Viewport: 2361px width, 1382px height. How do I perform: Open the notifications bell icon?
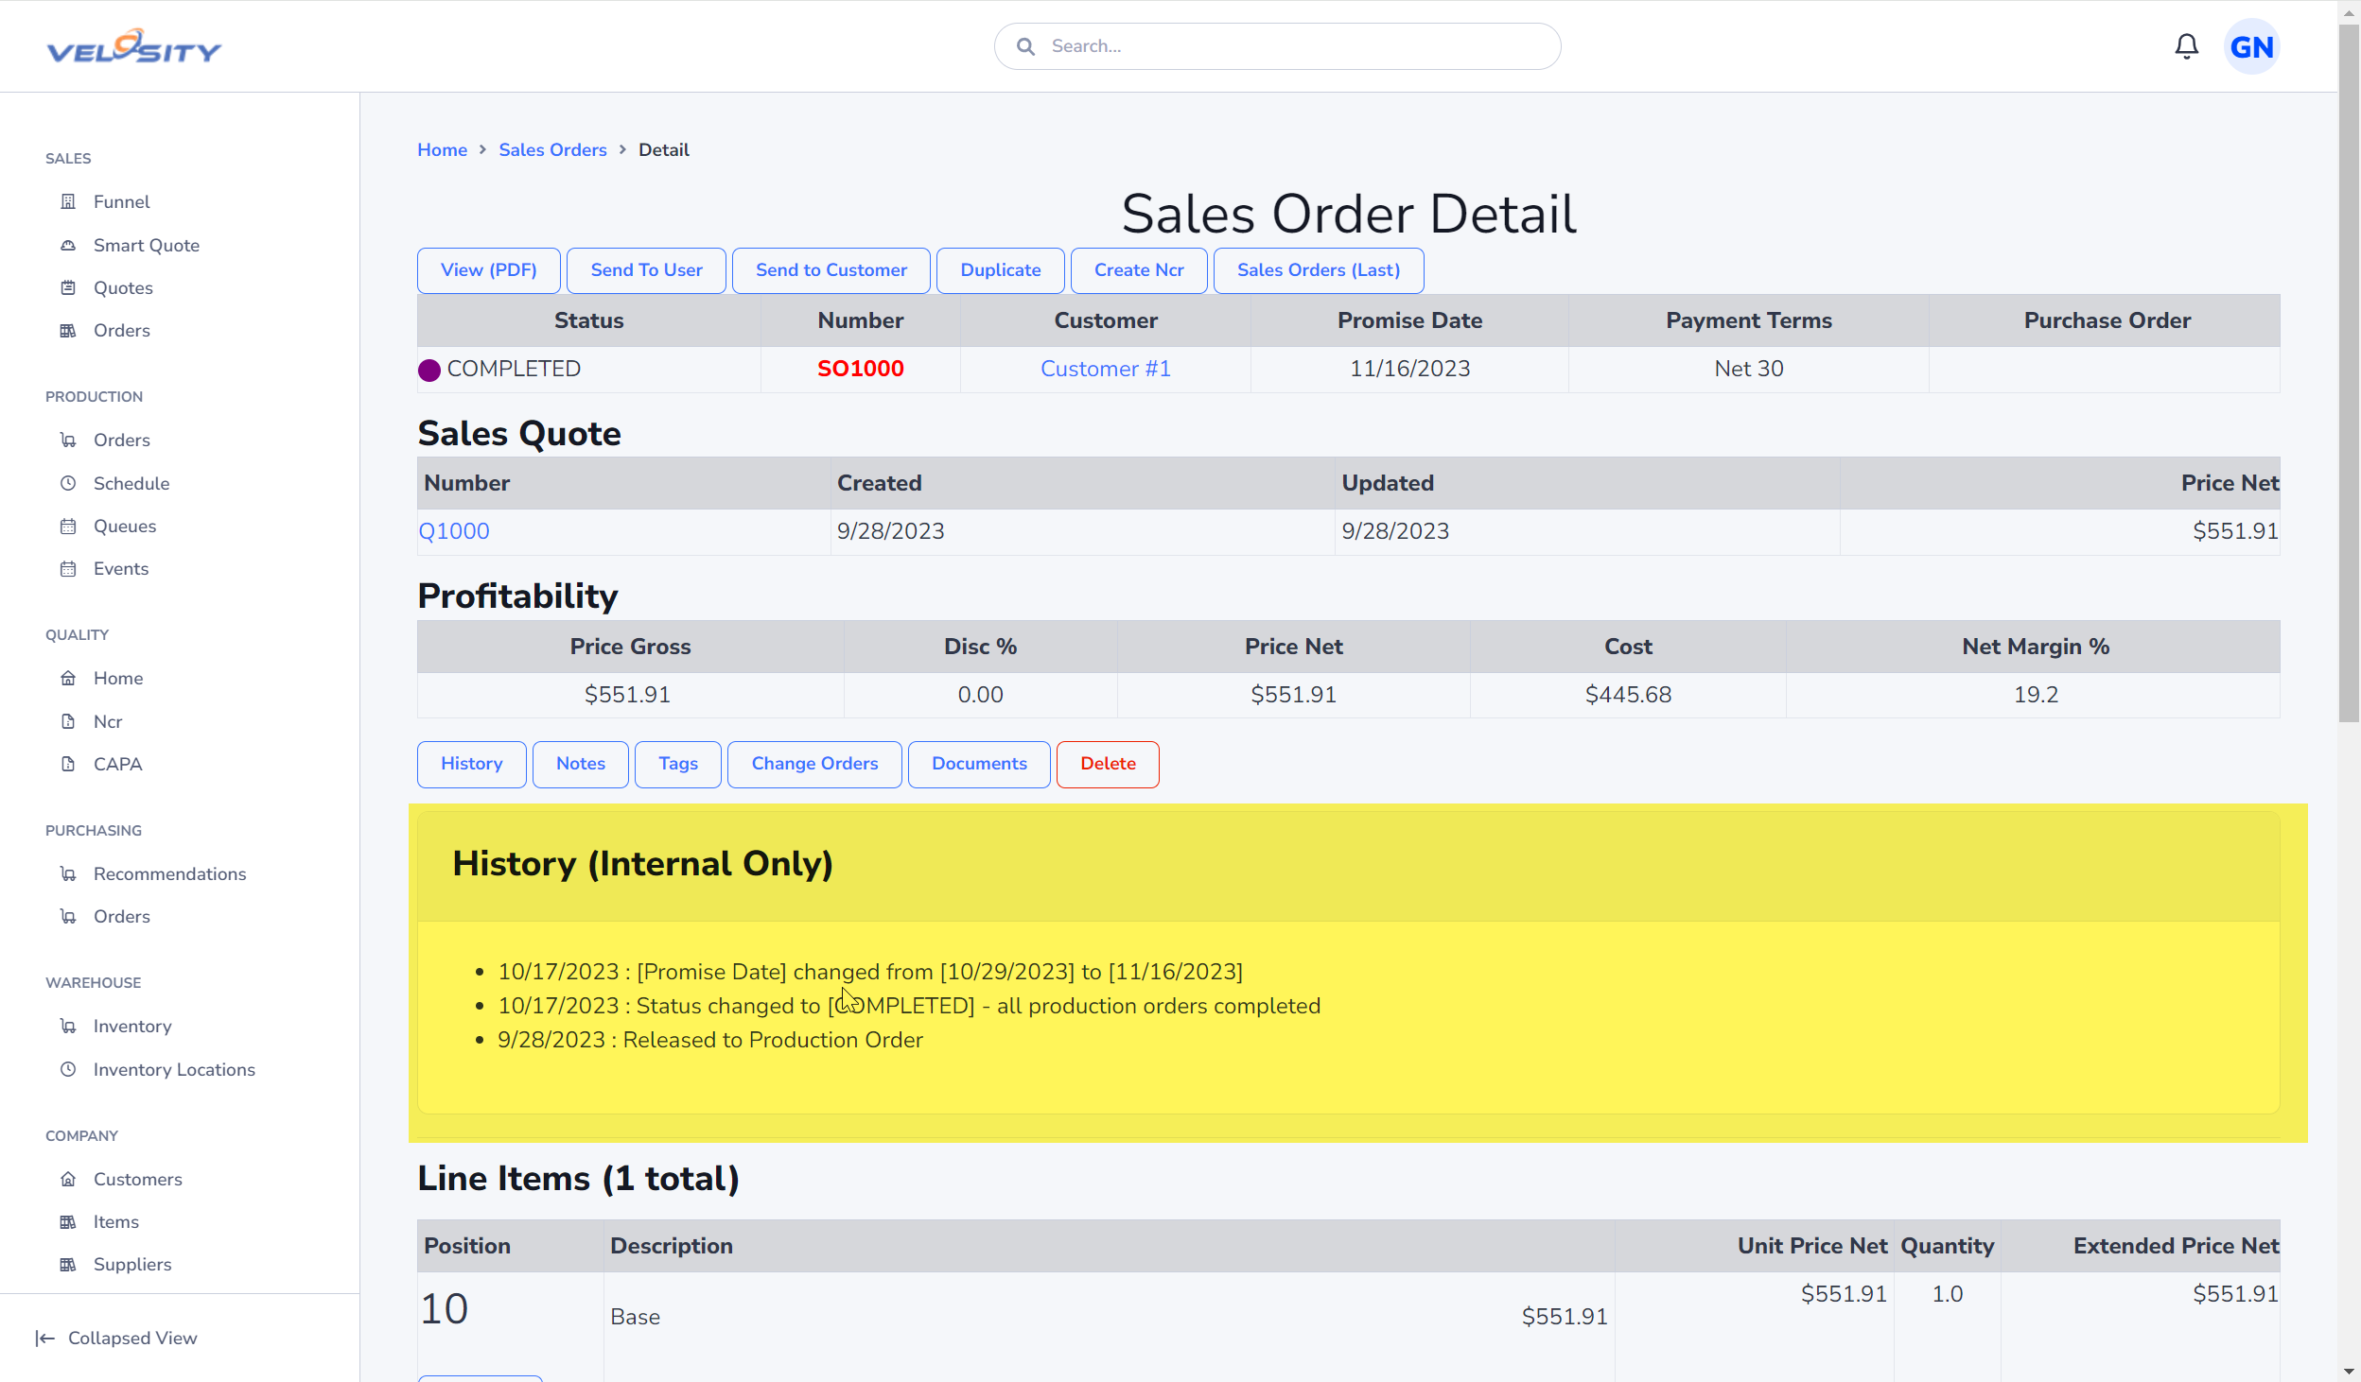(x=2186, y=46)
